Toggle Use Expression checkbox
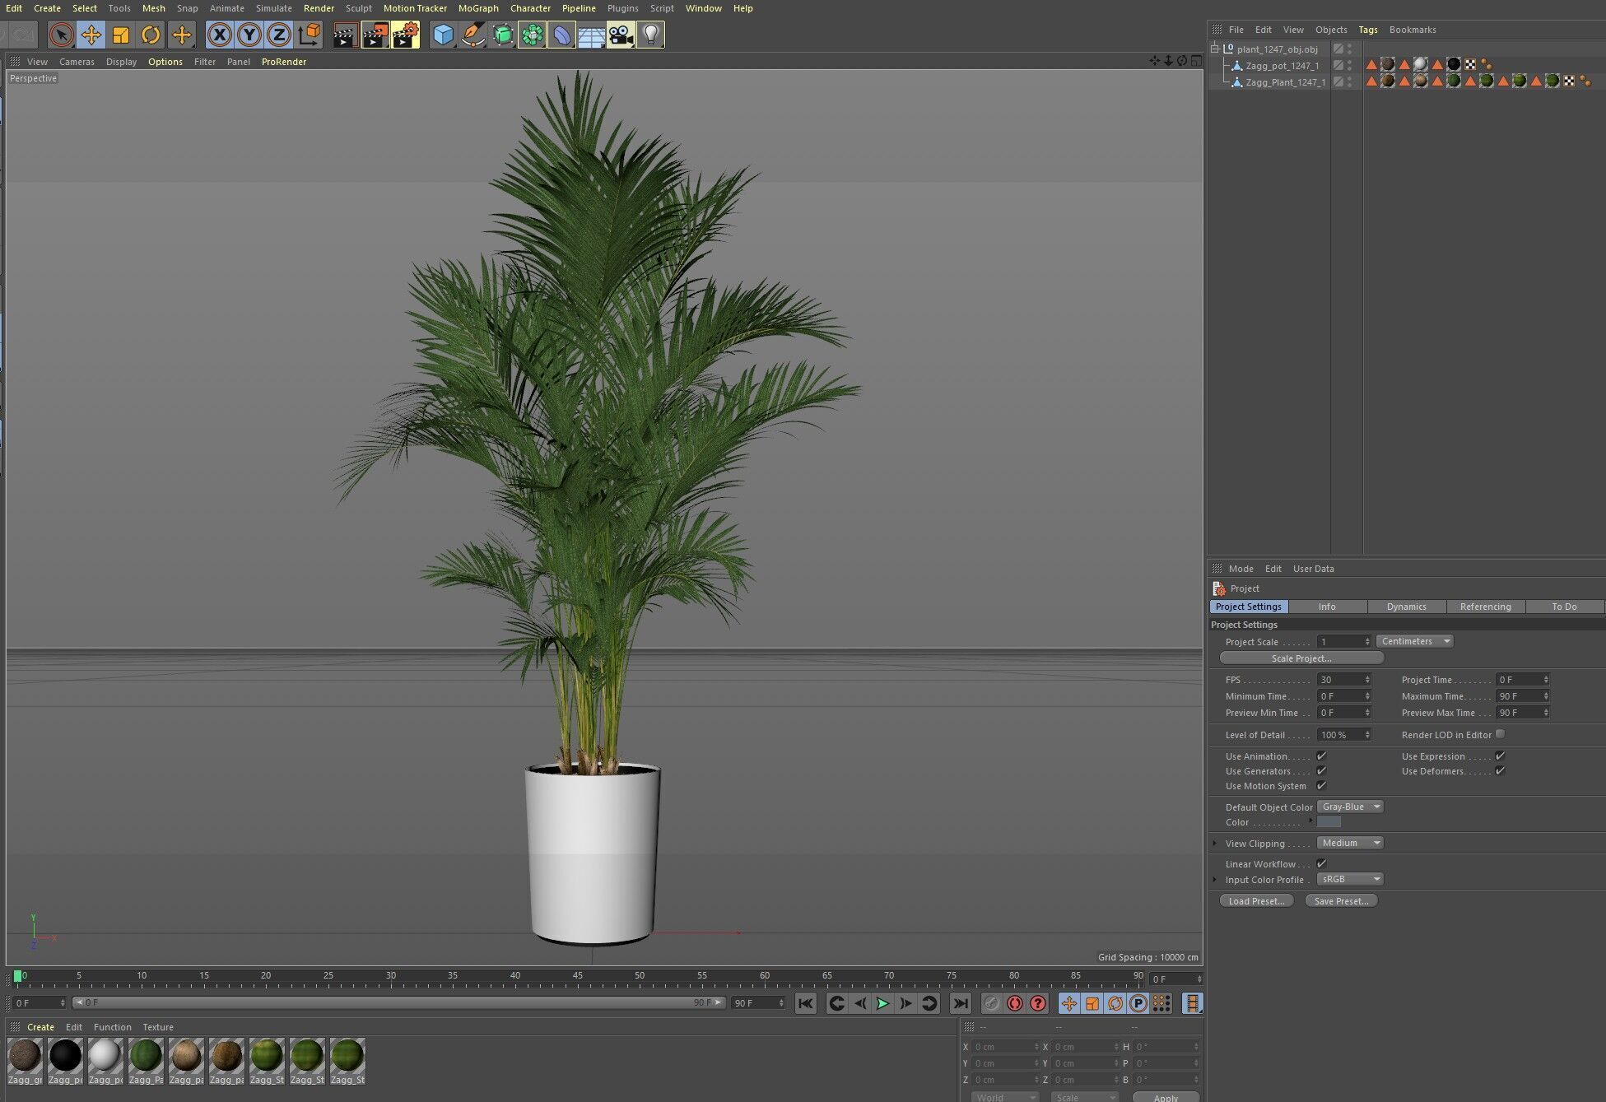The image size is (1606, 1102). pos(1500,756)
